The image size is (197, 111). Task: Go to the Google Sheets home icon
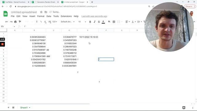point(6,14)
